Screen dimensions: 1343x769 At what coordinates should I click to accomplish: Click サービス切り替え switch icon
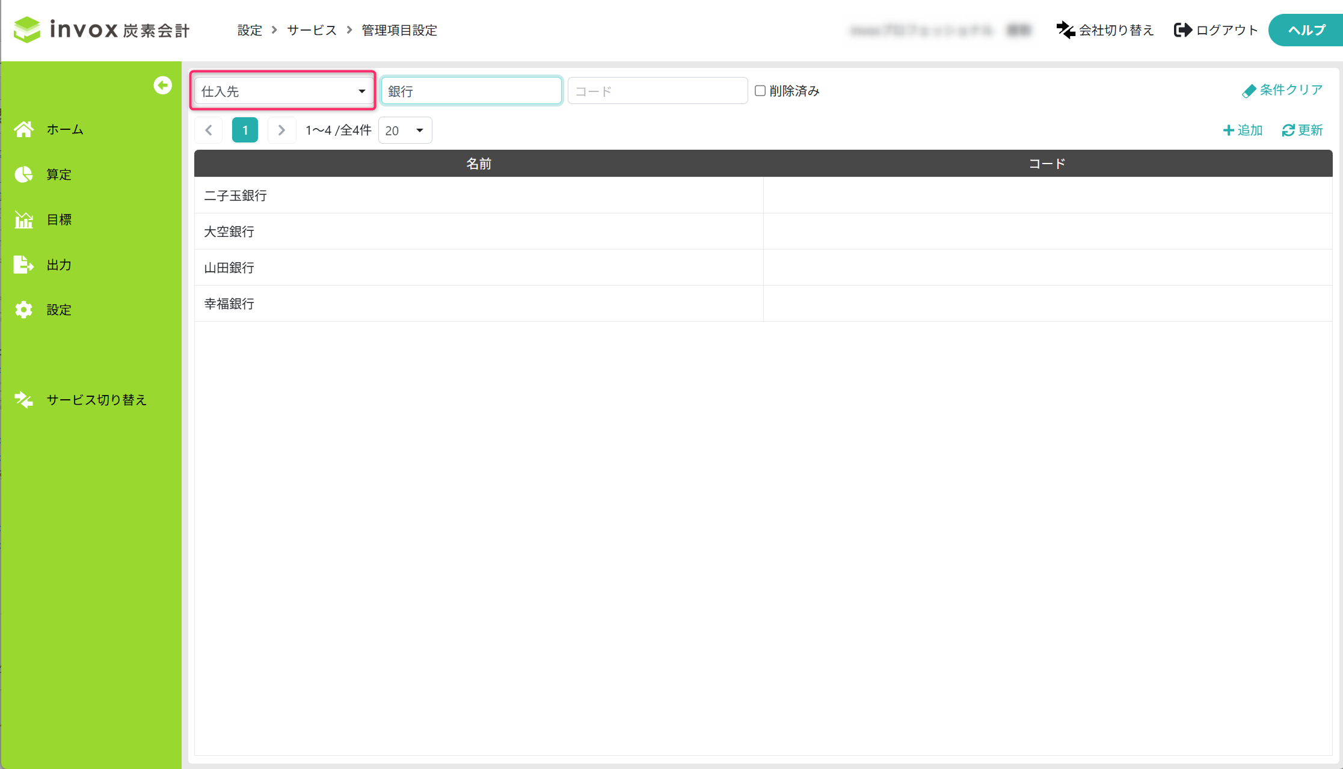pos(24,400)
